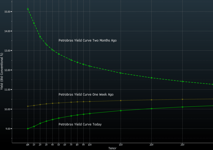Select the 25Y point on the Today curve

click(x=182, y=107)
